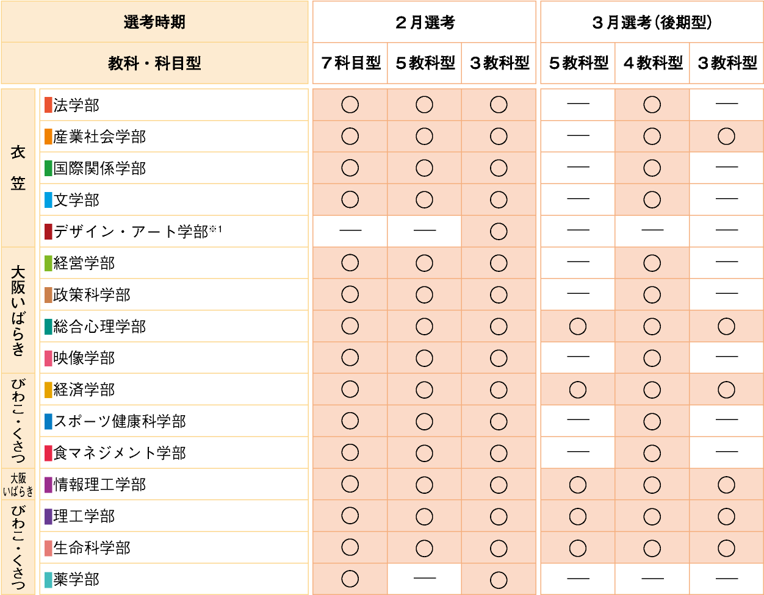Click the red marker beside 法学部
The width and height of the screenshot is (764, 595).
48,105
